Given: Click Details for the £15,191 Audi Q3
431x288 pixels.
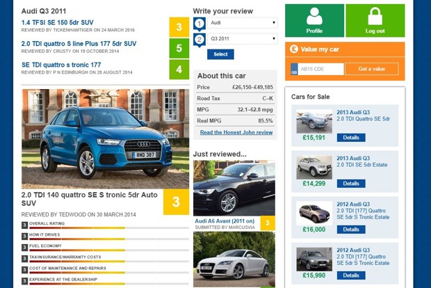Looking at the screenshot, I should pos(351,138).
